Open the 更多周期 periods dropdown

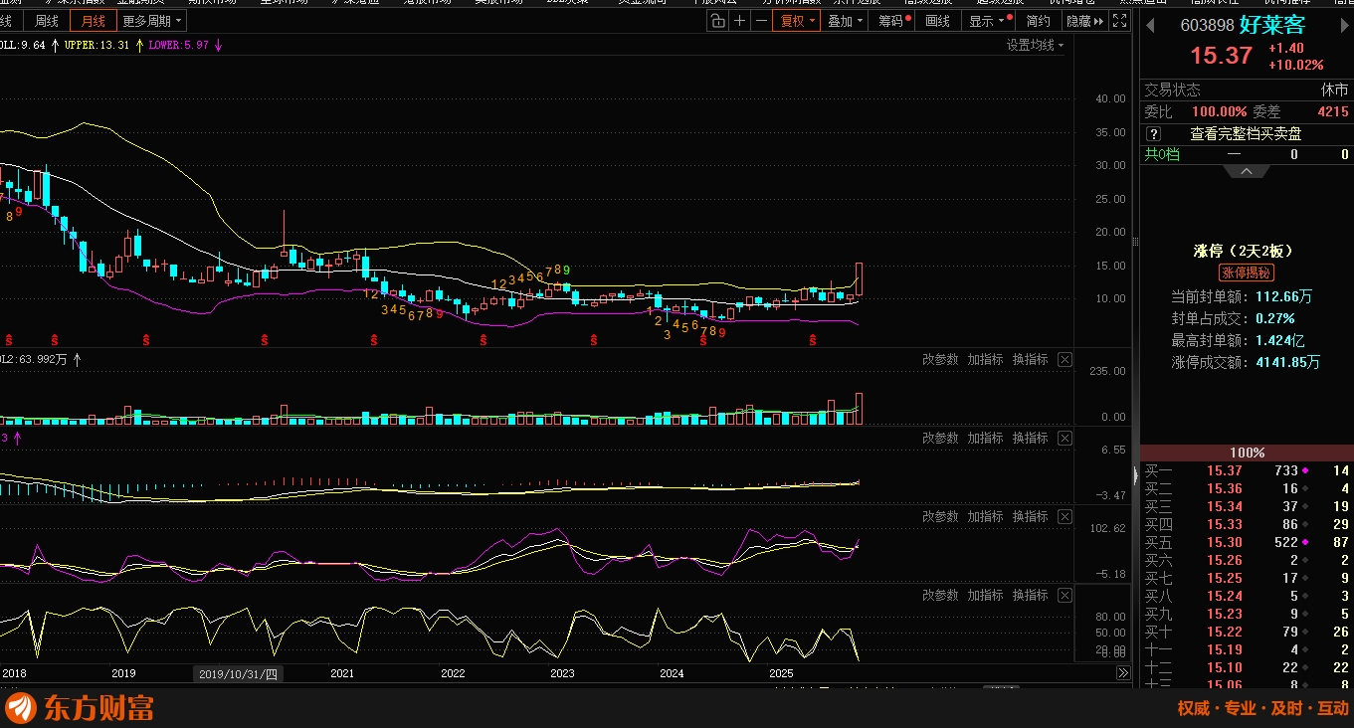tap(152, 21)
